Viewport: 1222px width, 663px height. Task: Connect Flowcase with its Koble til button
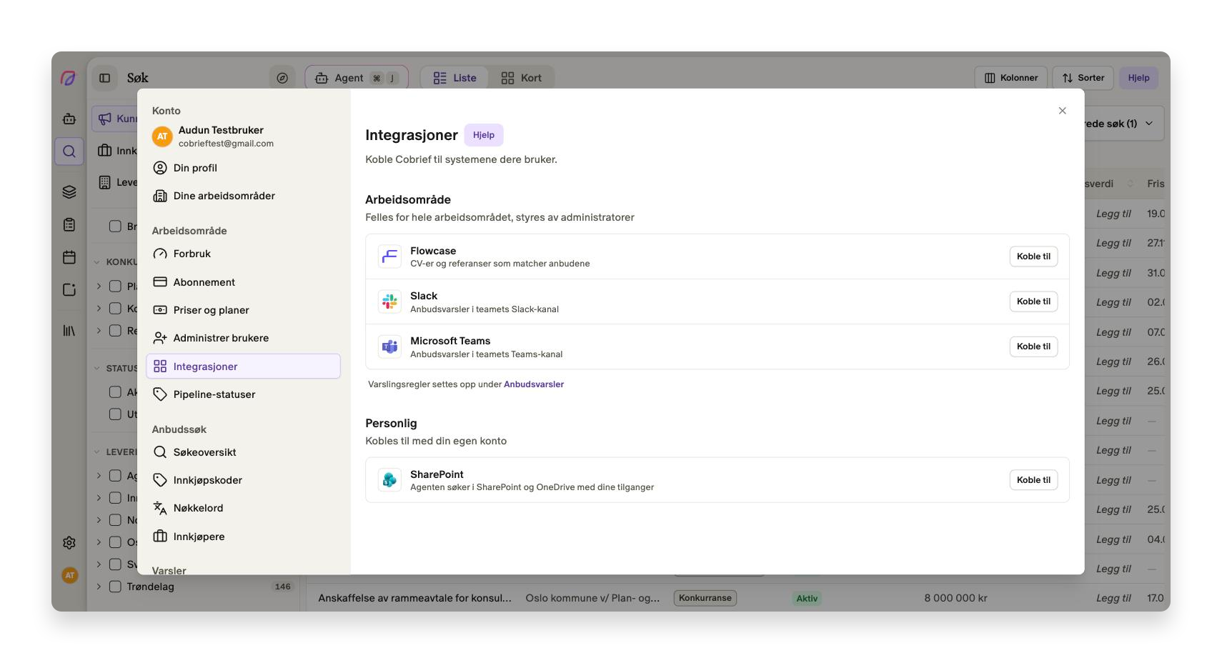1033,256
